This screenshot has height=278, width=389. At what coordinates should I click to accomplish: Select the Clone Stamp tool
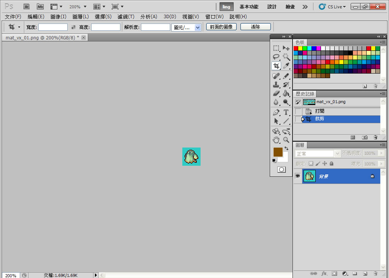coord(276,85)
